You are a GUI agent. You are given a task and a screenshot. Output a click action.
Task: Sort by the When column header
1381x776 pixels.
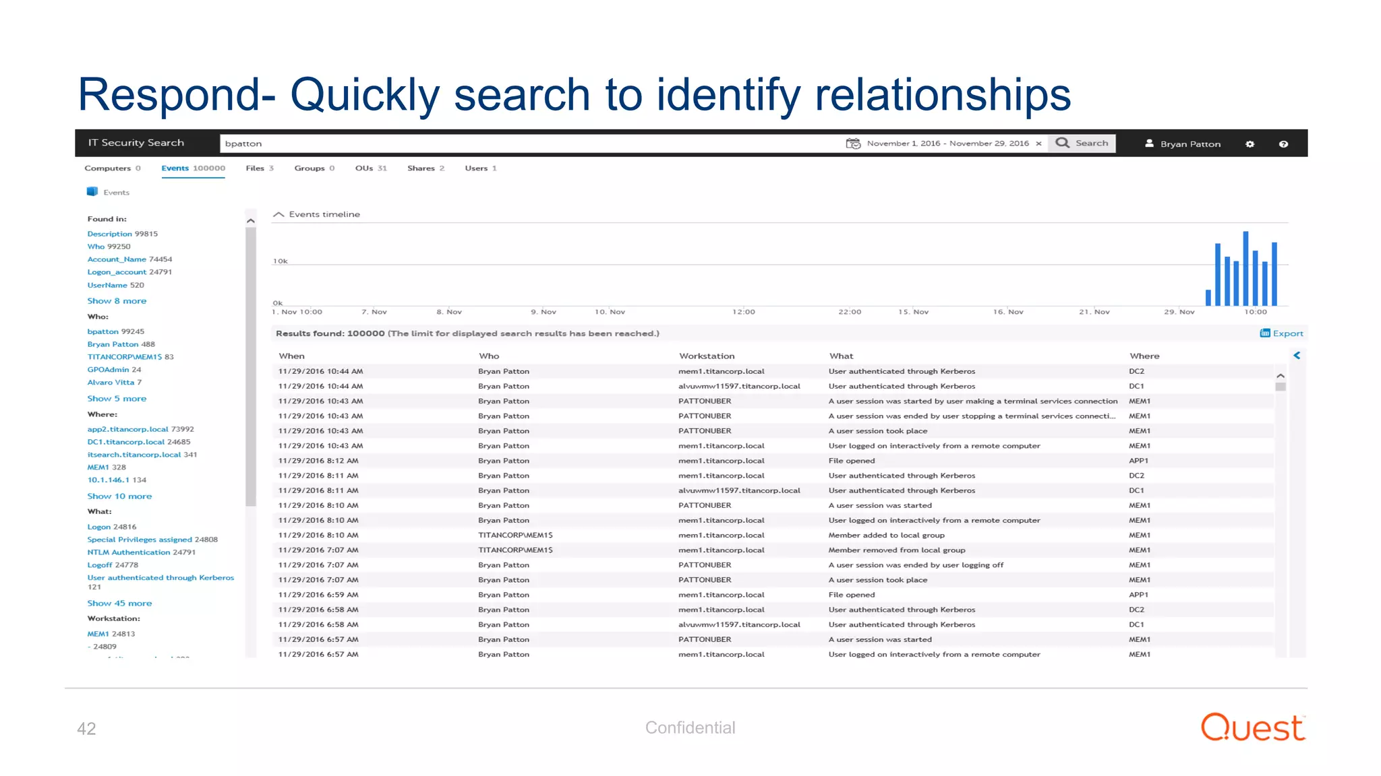point(292,356)
